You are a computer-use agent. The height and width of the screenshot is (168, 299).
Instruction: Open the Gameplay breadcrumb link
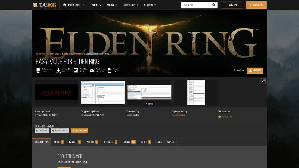click(x=76, y=54)
